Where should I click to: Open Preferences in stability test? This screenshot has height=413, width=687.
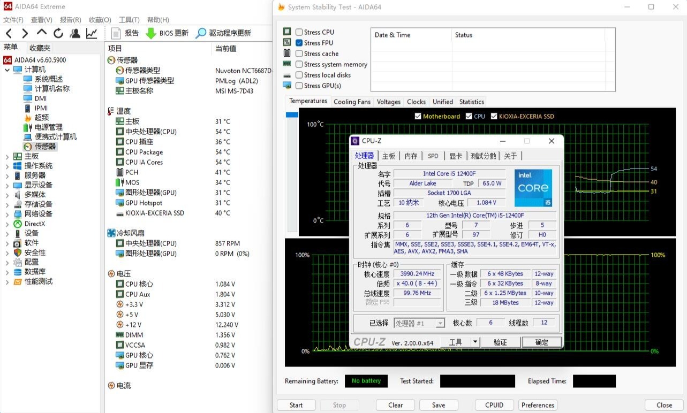538,405
